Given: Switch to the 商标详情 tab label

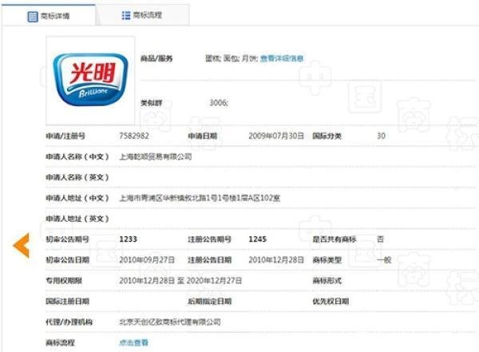Looking at the screenshot, I should tap(56, 16).
